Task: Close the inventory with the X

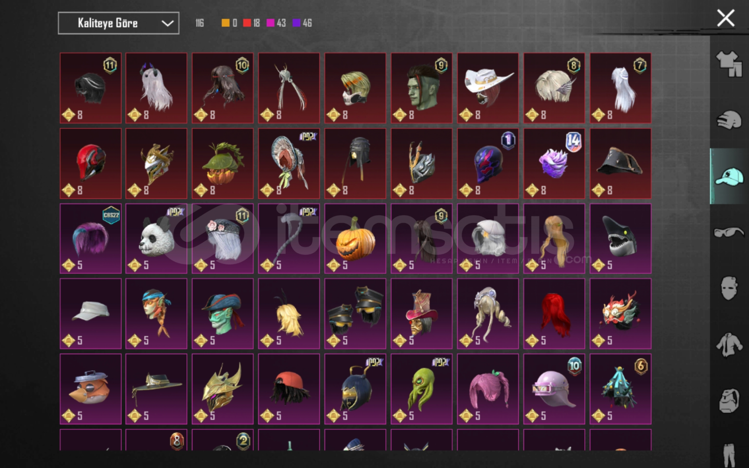Action: (x=726, y=19)
